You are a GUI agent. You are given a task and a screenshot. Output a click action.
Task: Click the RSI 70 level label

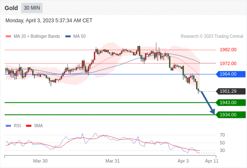(x=222, y=135)
